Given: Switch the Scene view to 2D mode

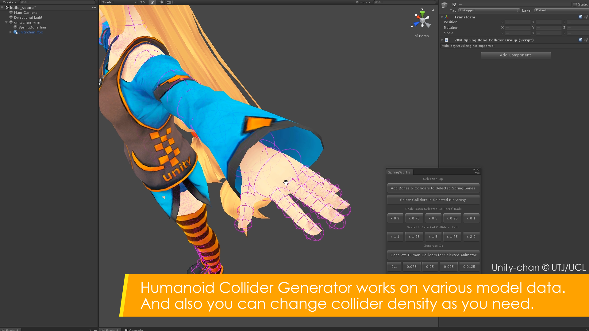Looking at the screenshot, I should point(142,2).
